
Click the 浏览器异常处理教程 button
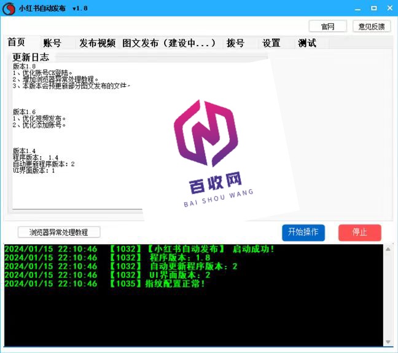point(59,232)
